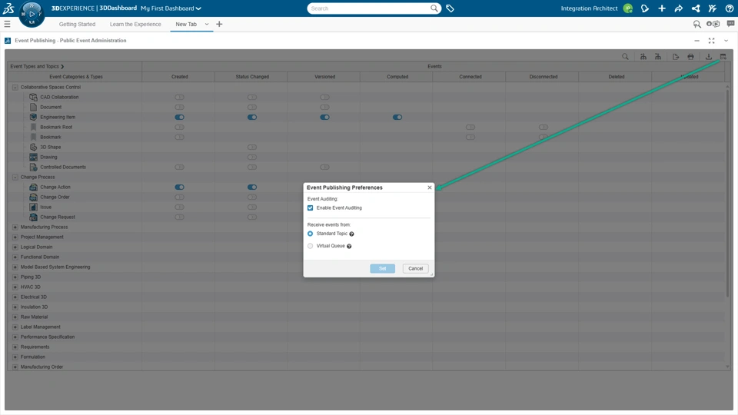Image resolution: width=738 pixels, height=415 pixels.
Task: Open the chat bubble icon under the top bar
Action: (730, 24)
